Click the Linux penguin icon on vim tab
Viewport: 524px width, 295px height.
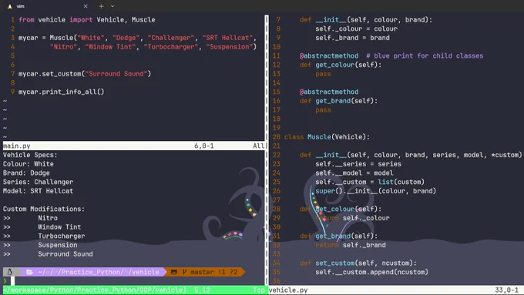point(10,6)
